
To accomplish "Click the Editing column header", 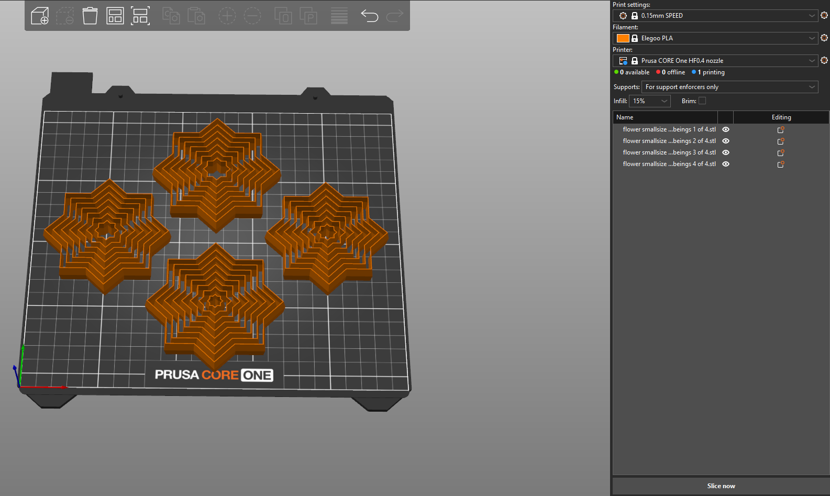I will [781, 117].
